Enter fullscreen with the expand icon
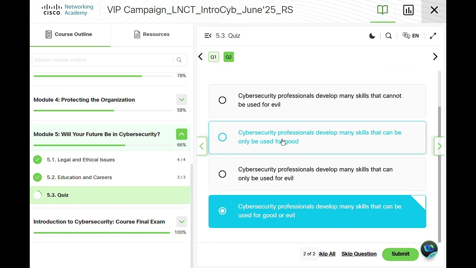476x268 pixels. pos(433,36)
